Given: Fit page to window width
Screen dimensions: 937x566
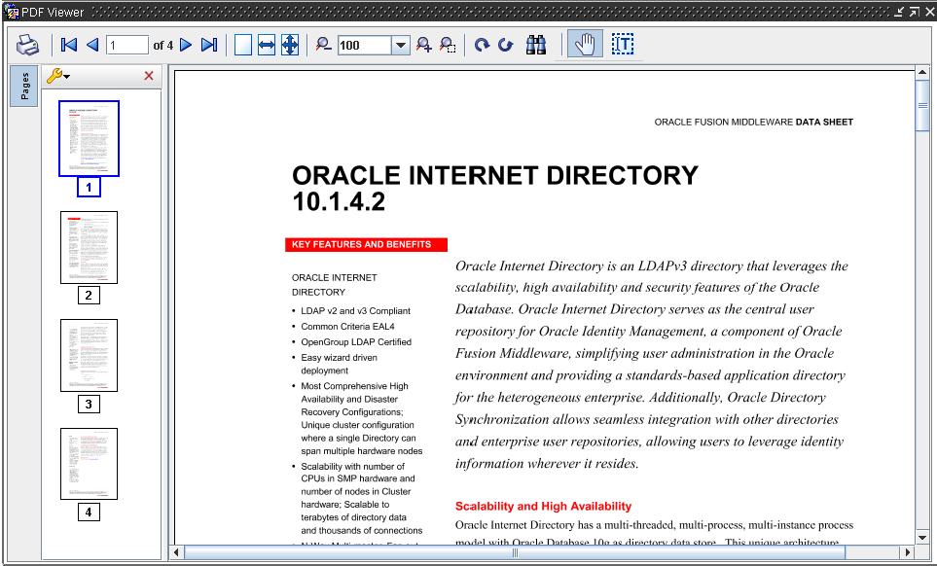Looking at the screenshot, I should [267, 45].
